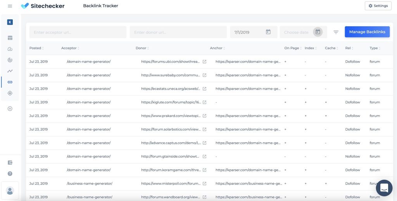Open forum.gtainside.com external link icon
397x201 pixels.
pyautogui.click(x=204, y=157)
